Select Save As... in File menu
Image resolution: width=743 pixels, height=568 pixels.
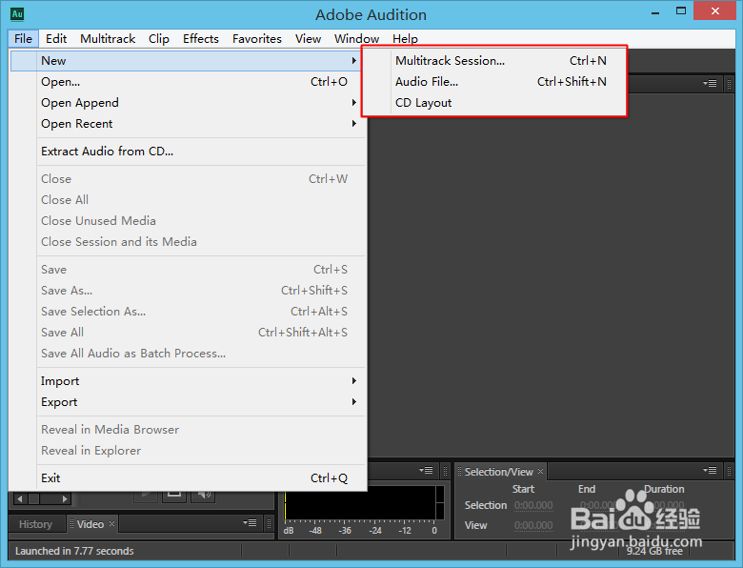(x=188, y=290)
